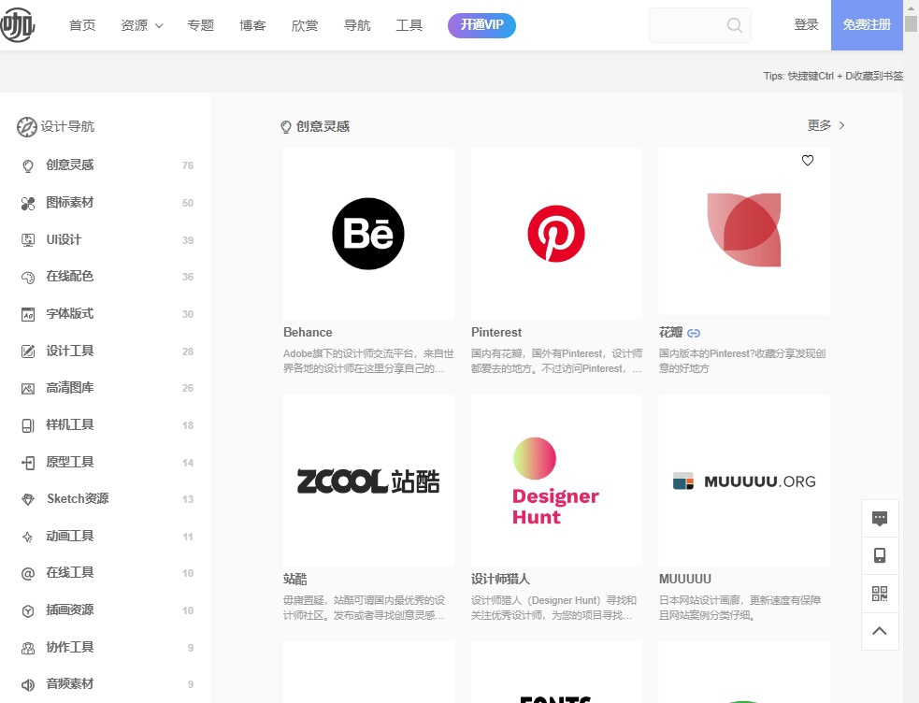Select 设计工具 category text in sidebar
Image resolution: width=919 pixels, height=703 pixels.
click(70, 351)
